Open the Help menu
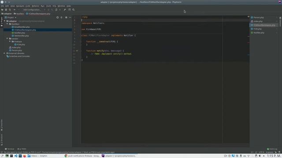The image size is (282, 158). [69, 6]
